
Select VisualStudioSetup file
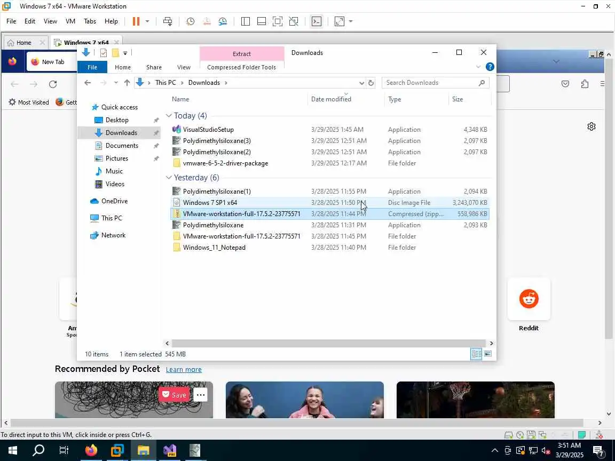pyautogui.click(x=208, y=129)
